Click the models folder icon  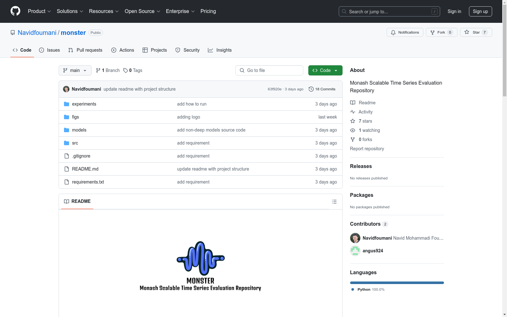[x=67, y=130]
